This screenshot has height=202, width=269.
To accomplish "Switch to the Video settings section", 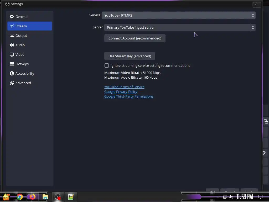I will (30, 54).
